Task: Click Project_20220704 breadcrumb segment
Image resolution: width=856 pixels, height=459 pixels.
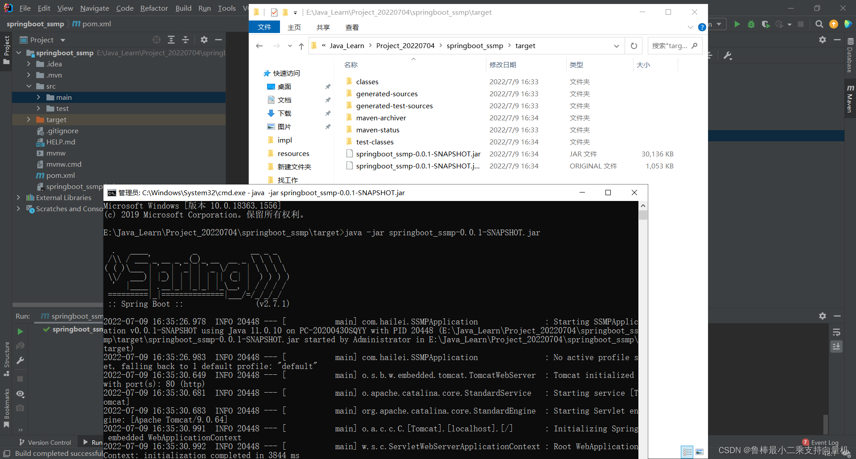Action: 405,46
